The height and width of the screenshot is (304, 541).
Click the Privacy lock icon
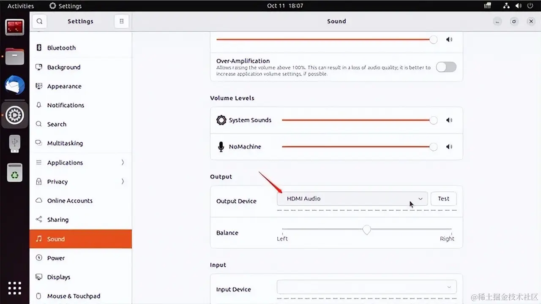(39, 182)
